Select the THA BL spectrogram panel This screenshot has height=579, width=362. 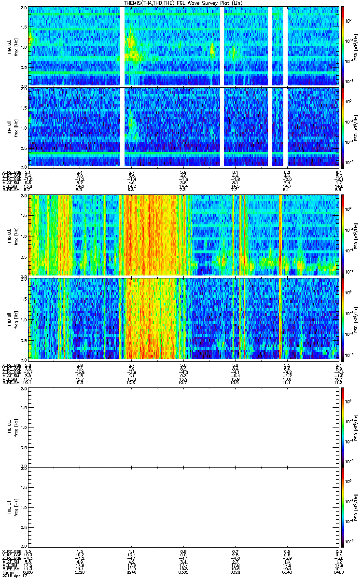(184, 46)
